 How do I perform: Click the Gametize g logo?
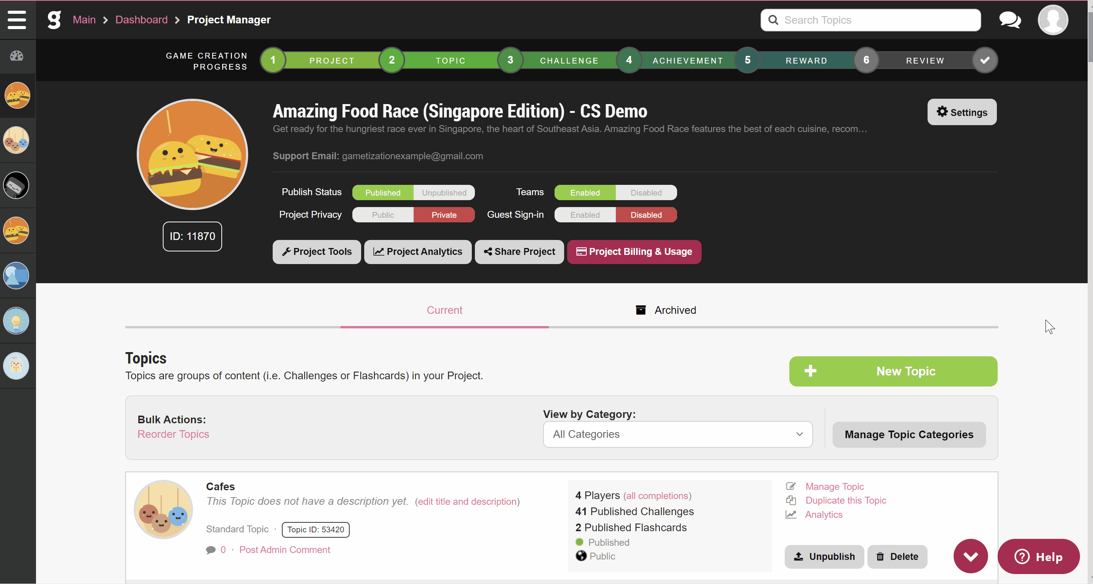click(54, 20)
